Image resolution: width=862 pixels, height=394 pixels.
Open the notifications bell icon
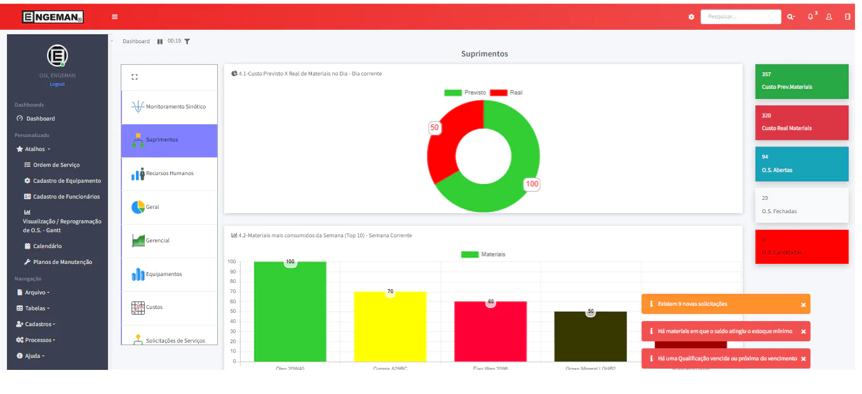coord(811,17)
